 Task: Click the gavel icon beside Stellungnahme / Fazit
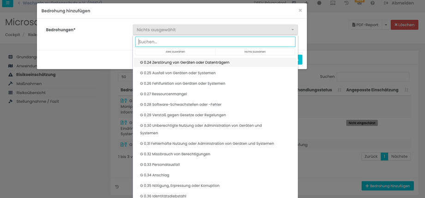[11, 101]
